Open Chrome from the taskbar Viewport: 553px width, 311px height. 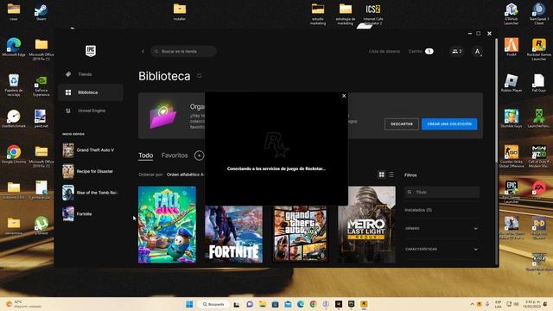pos(313,304)
